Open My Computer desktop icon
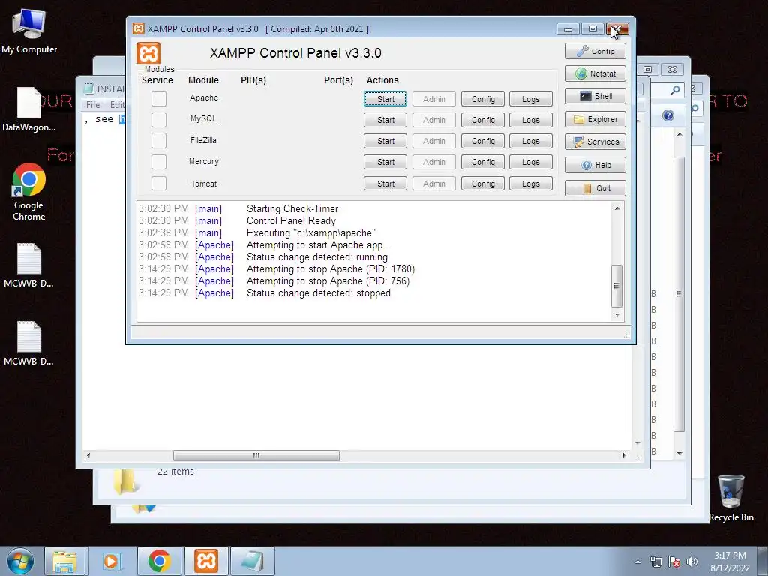This screenshot has width=768, height=576. [29, 30]
